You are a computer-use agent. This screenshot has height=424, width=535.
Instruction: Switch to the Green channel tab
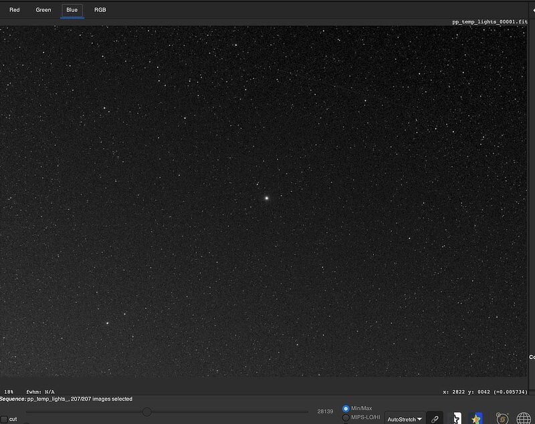tap(43, 10)
